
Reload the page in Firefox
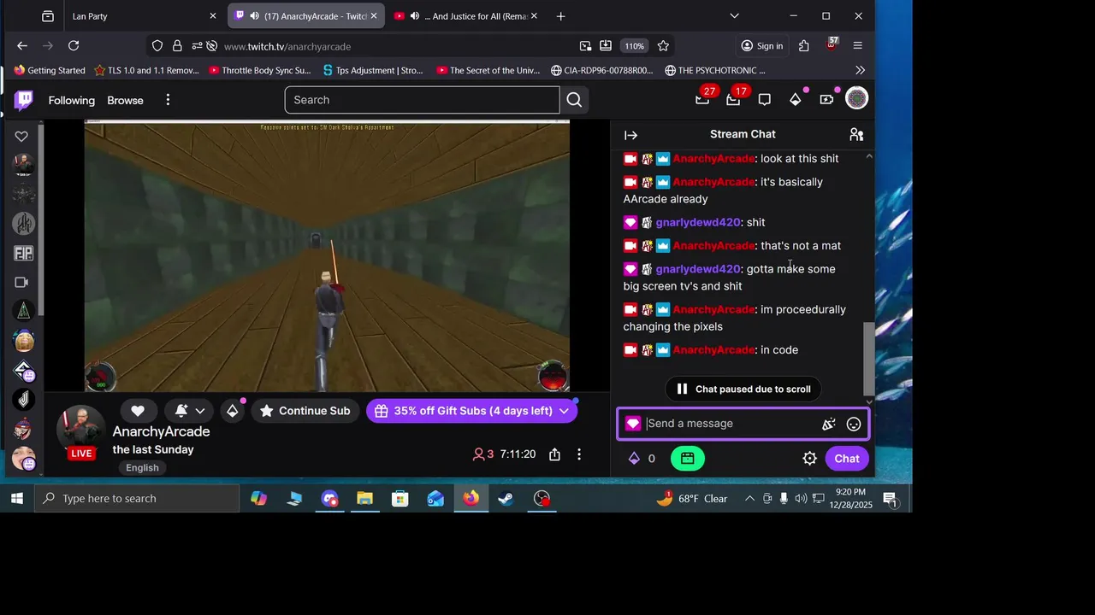click(74, 46)
